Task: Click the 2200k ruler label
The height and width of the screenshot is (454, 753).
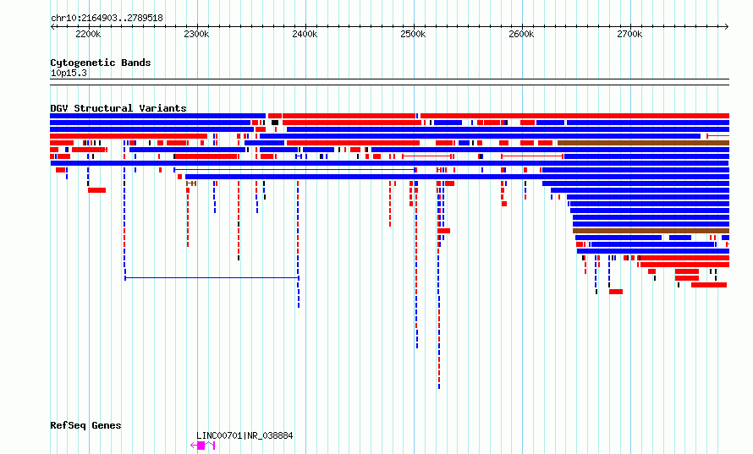Action: coord(88,34)
